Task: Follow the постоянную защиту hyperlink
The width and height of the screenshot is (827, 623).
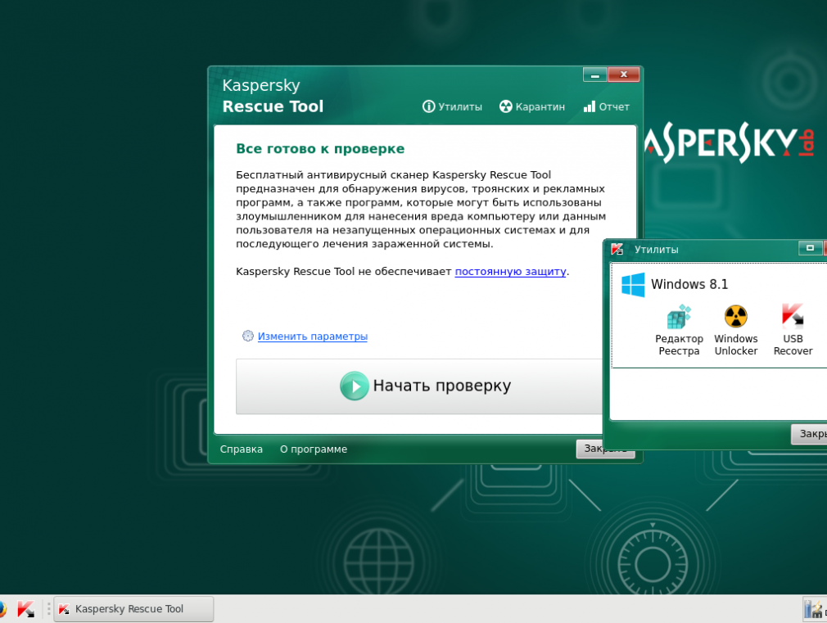Action: point(510,271)
